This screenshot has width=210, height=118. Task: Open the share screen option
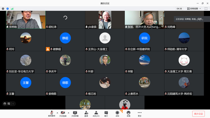click(x=75, y=114)
